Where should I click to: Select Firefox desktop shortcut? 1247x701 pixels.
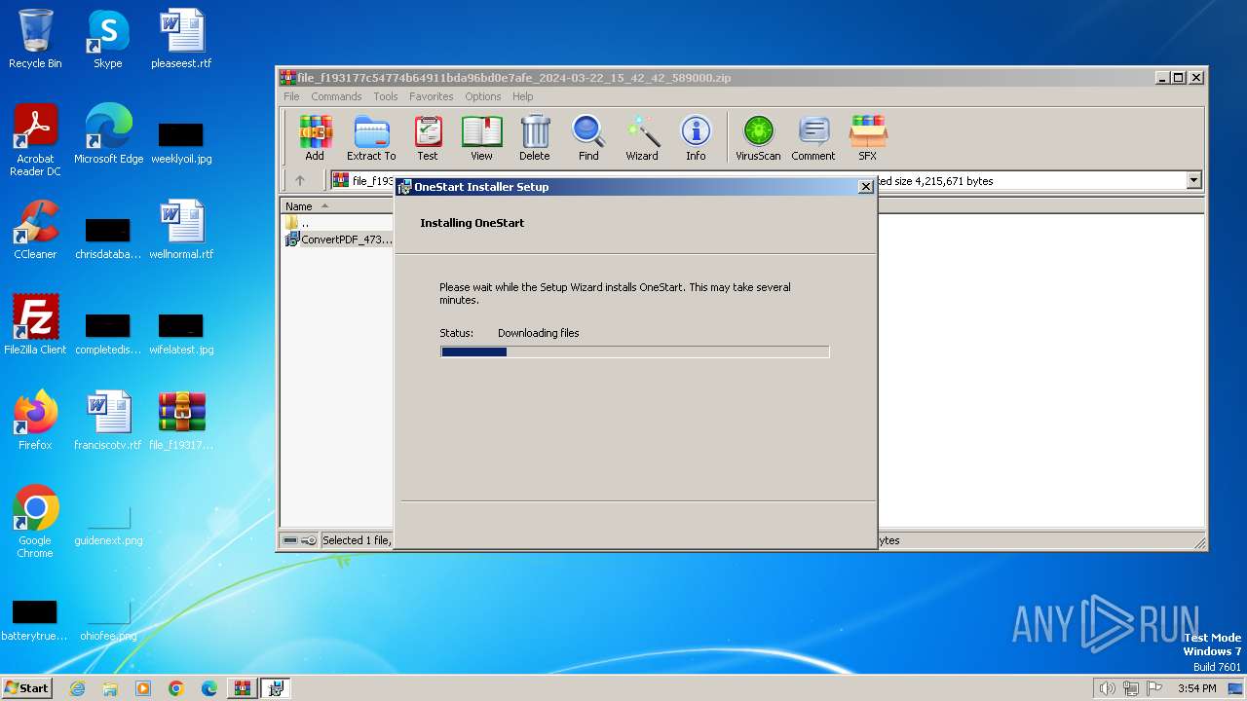tap(35, 421)
